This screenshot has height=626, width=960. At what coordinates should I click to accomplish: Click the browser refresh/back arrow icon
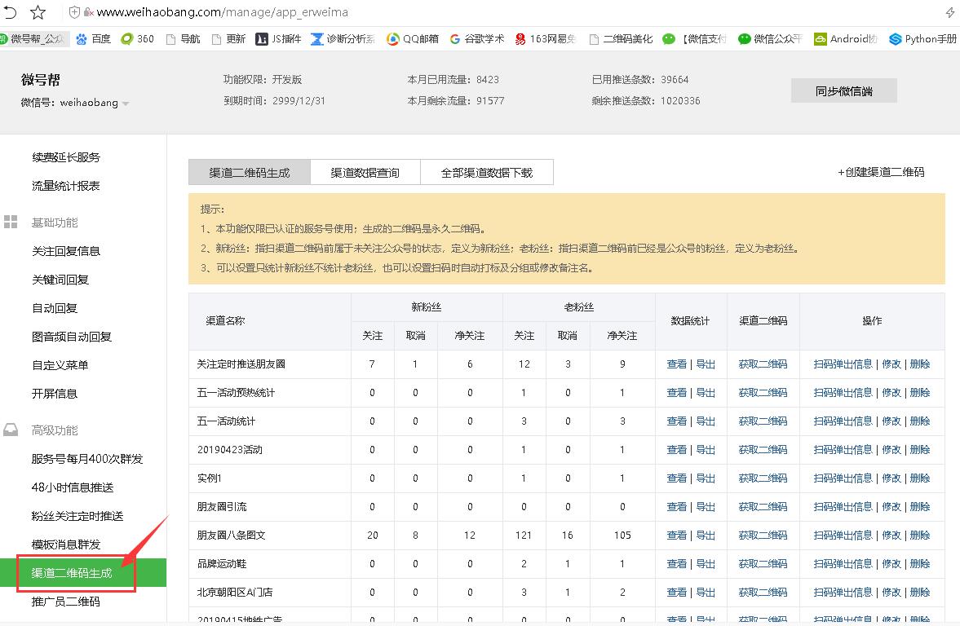click(10, 12)
